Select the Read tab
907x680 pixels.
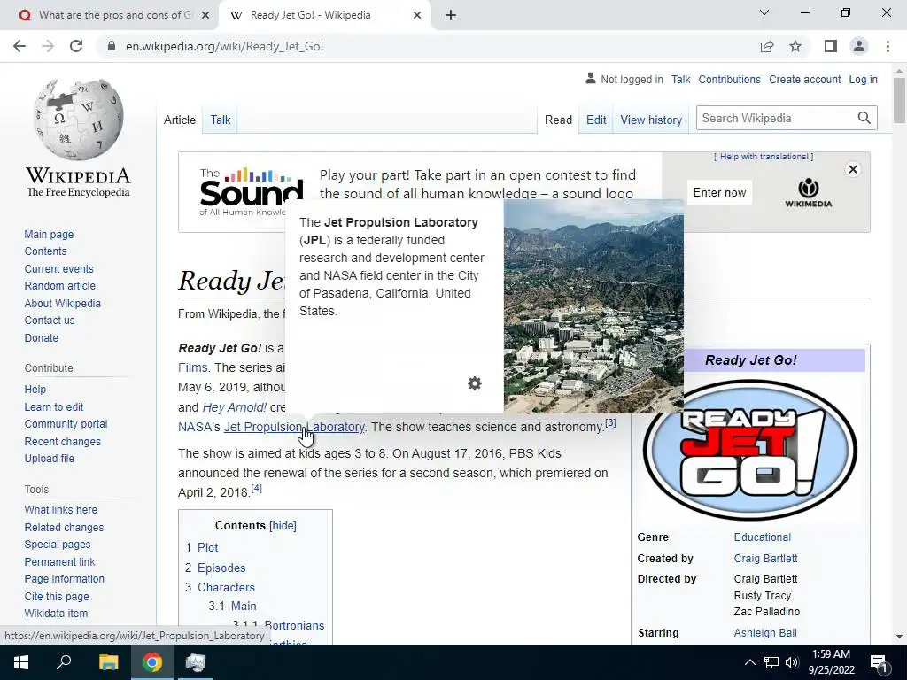[x=558, y=120]
